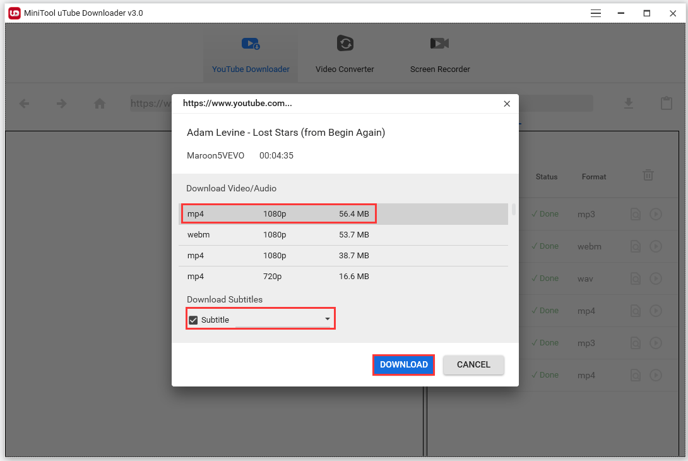The height and width of the screenshot is (461, 688).
Task: Click the download arrow toolbar icon
Action: tap(628, 104)
